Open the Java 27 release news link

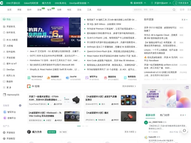point(55,51)
